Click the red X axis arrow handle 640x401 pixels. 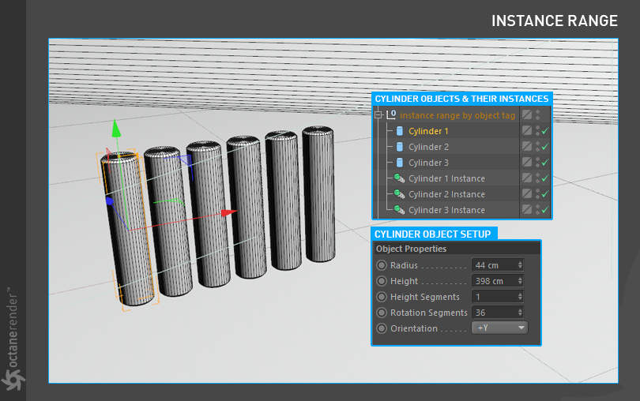pyautogui.click(x=228, y=212)
